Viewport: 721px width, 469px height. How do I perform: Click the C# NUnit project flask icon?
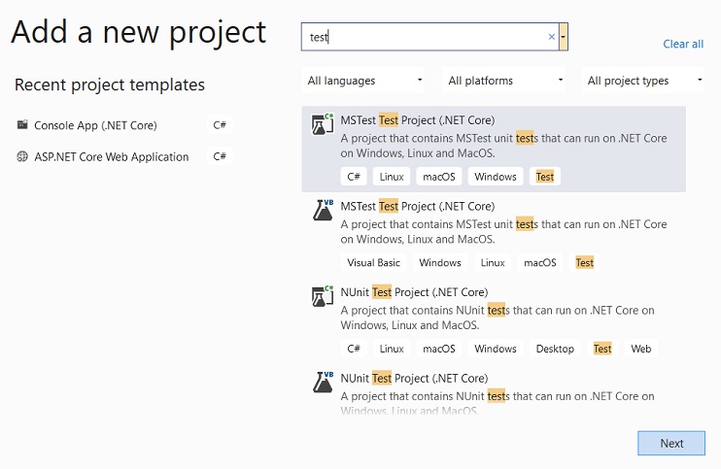pyautogui.click(x=323, y=296)
